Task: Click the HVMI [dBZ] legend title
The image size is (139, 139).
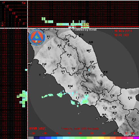Action: click(x=38, y=129)
